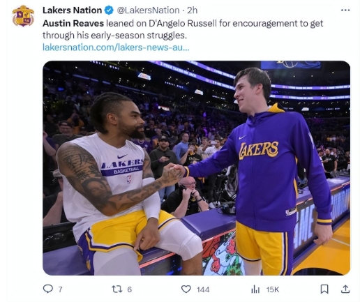Image resolution: width=360 pixels, height=302 pixels.
Task: Click the Lakers Nation profile avatar
Action: coord(23,16)
